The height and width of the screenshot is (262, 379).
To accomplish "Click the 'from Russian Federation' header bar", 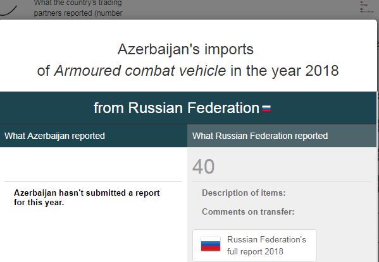I will pos(189,108).
